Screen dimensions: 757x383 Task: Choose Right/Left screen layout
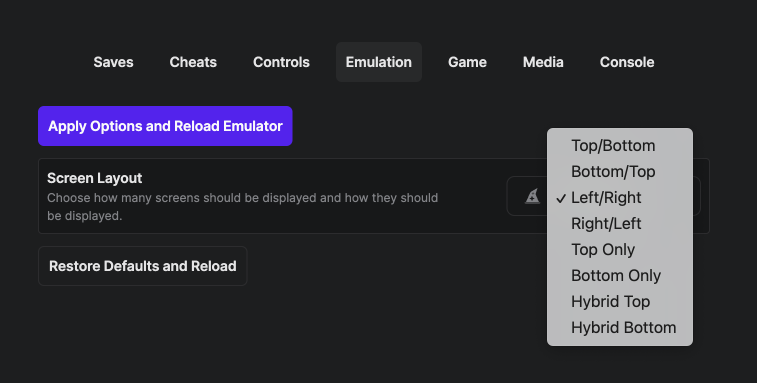606,223
